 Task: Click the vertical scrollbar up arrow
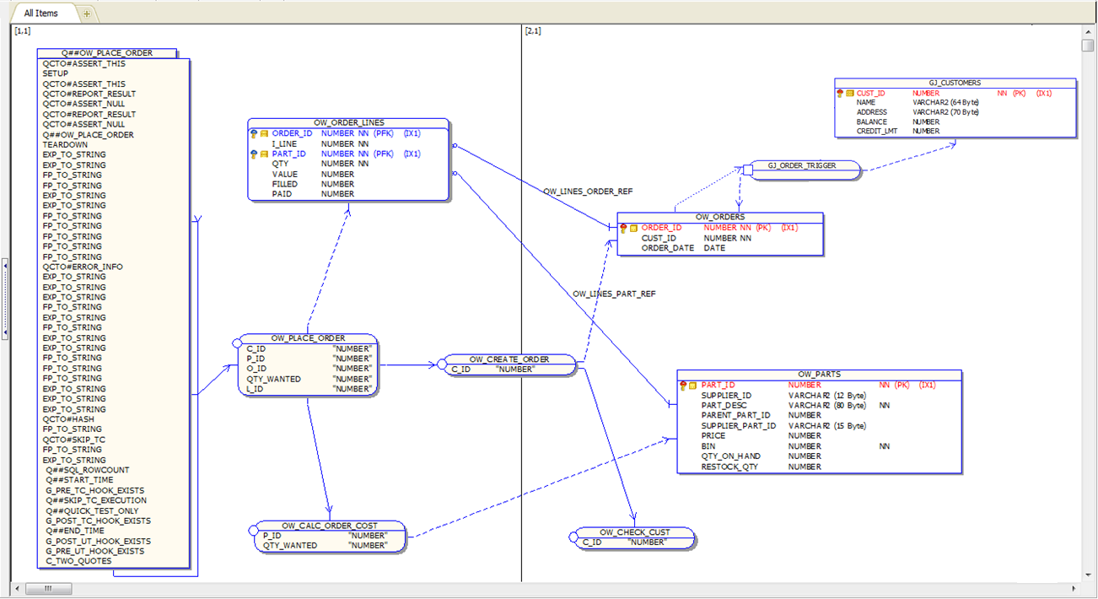[1088, 31]
